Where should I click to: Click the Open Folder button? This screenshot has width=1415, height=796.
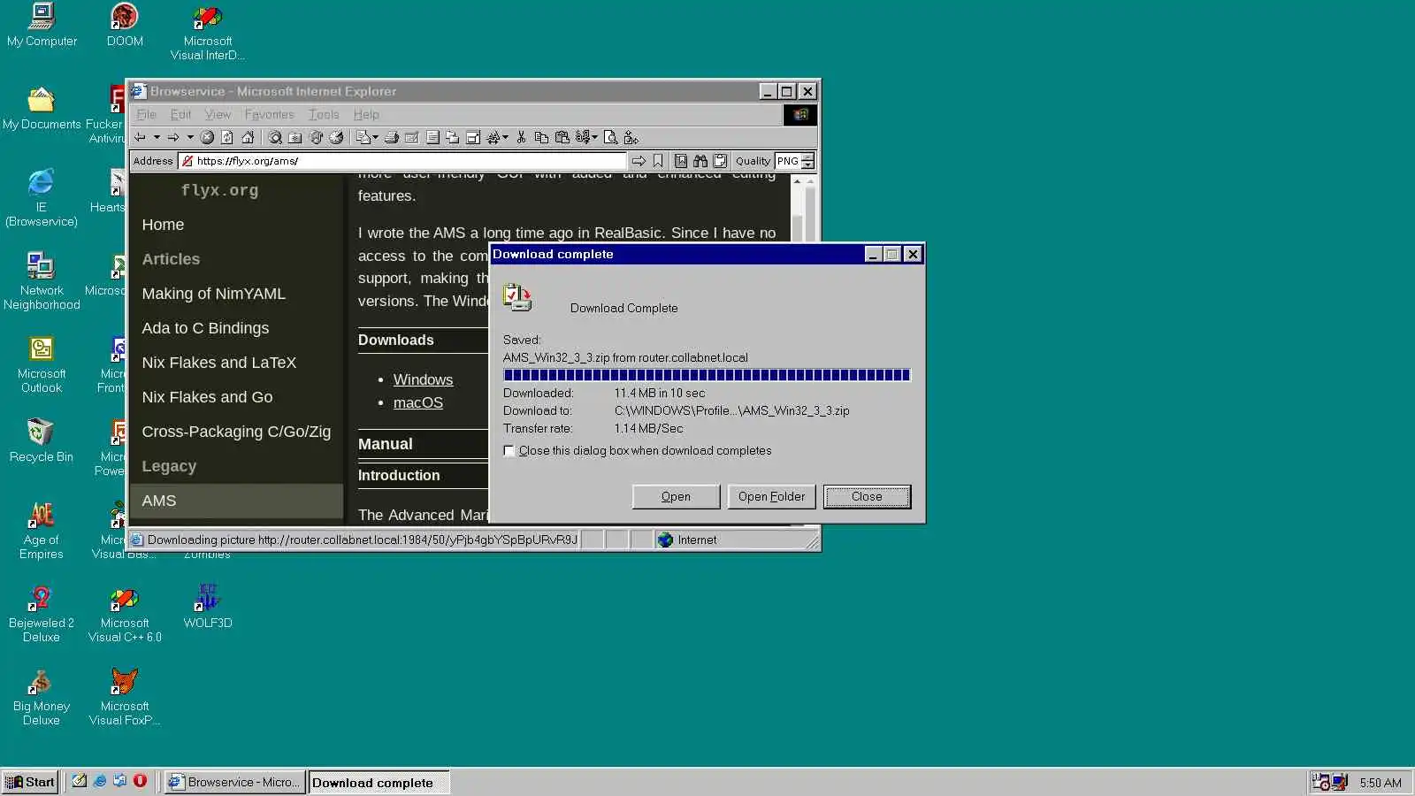772,497
